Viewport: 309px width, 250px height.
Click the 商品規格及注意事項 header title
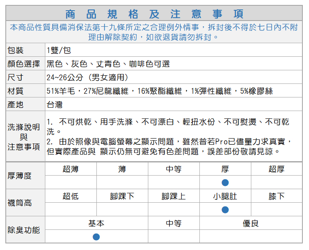154,14
